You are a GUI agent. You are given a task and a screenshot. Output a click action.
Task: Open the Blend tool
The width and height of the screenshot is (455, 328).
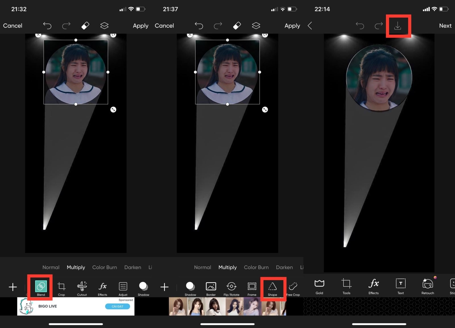[x=41, y=288]
